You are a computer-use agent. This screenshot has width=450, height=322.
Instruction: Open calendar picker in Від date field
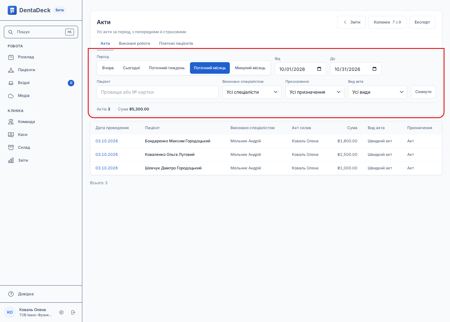coord(319,69)
